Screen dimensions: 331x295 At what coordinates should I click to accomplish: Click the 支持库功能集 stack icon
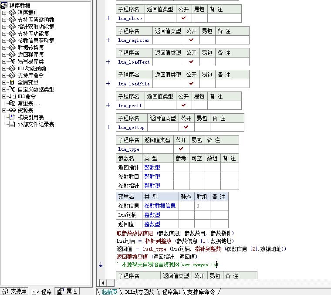[12, 34]
